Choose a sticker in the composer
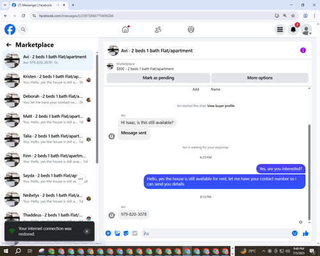This screenshot has height=256, width=320. [126, 234]
